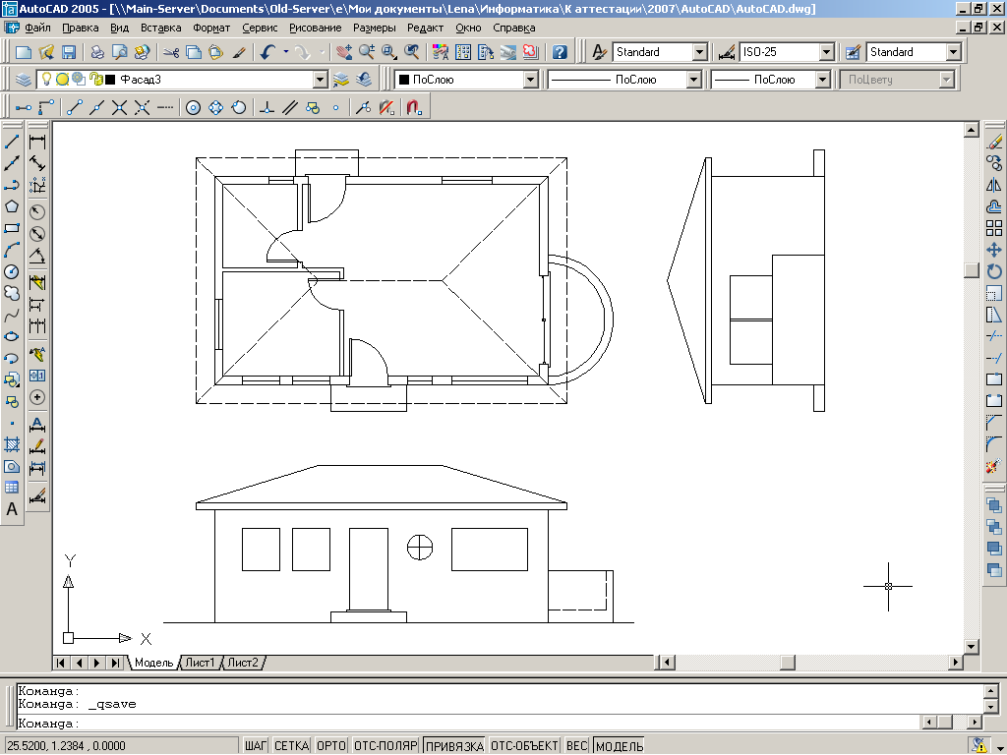Open the Файл menu
This screenshot has height=755, width=1007.
pyautogui.click(x=38, y=28)
